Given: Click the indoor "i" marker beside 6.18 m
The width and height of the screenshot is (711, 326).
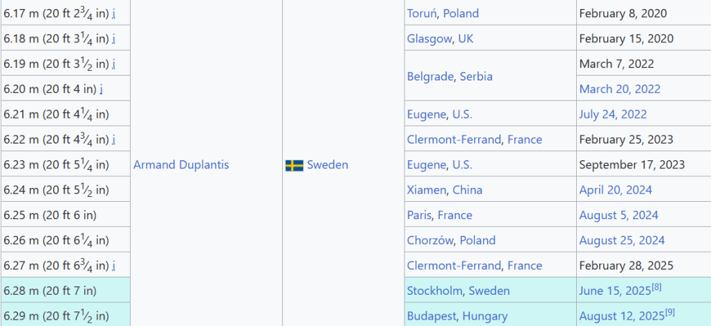Looking at the screenshot, I should click(x=114, y=39).
